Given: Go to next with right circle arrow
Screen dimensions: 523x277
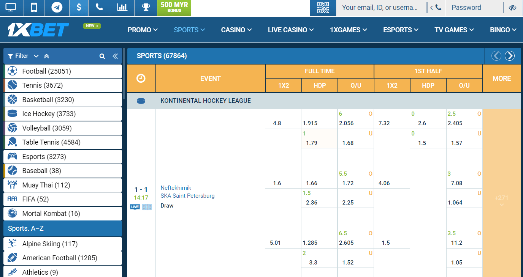Looking at the screenshot, I should point(509,56).
